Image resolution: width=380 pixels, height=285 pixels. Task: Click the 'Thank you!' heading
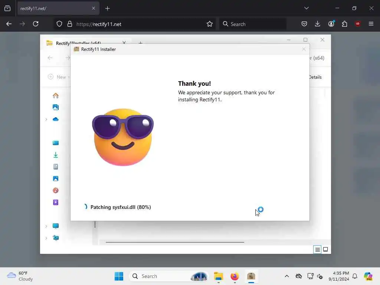click(x=194, y=83)
